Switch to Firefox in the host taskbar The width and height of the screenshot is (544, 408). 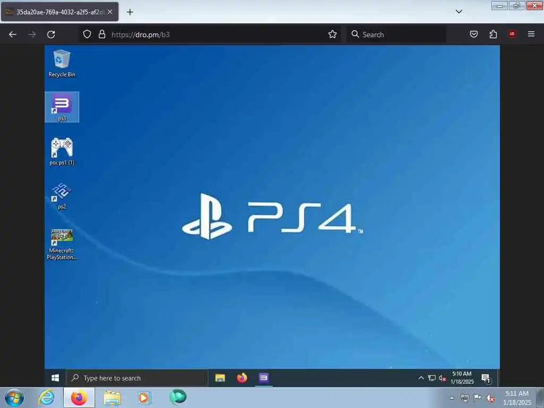(79, 398)
